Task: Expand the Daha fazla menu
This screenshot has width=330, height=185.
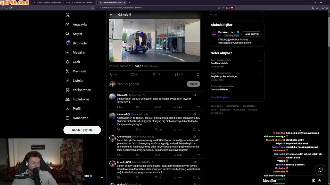Action: (x=77, y=118)
